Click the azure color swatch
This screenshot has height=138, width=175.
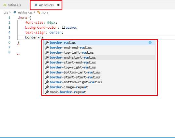64,27
